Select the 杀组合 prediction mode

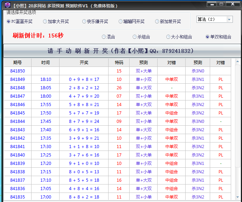(x=141, y=37)
